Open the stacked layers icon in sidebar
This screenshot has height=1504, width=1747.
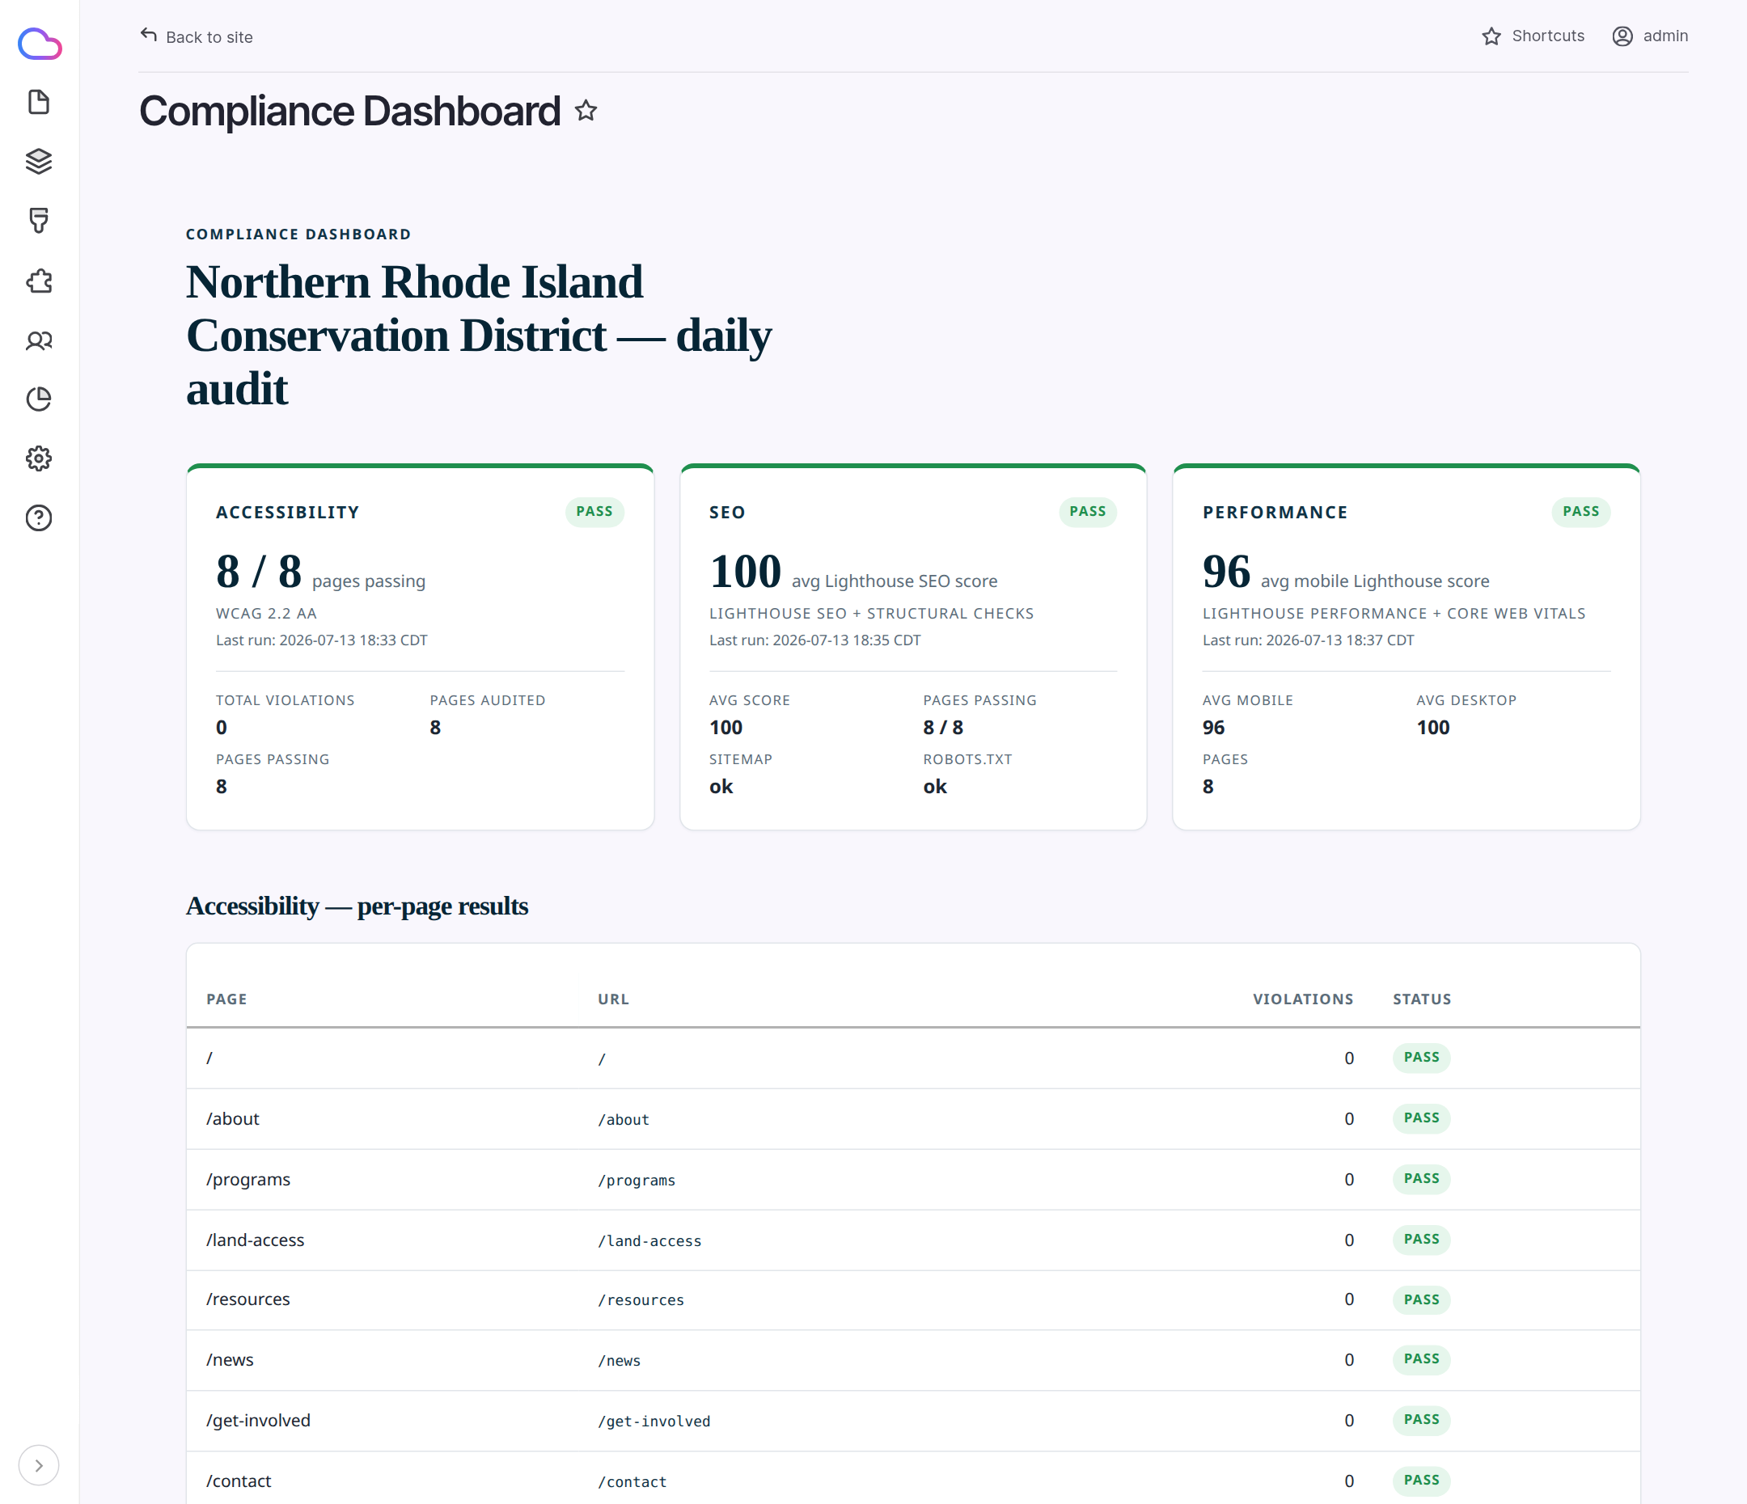(39, 161)
